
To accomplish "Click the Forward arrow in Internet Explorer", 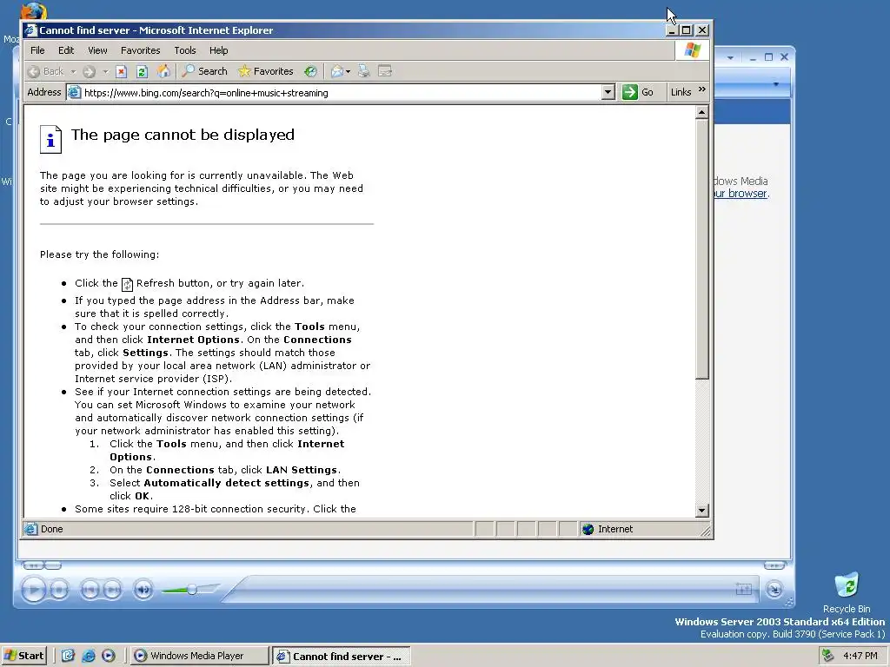I will pos(89,71).
